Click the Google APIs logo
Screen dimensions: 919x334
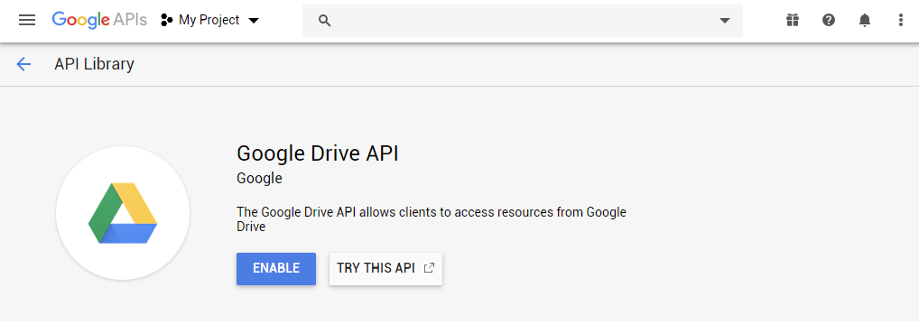tap(99, 21)
